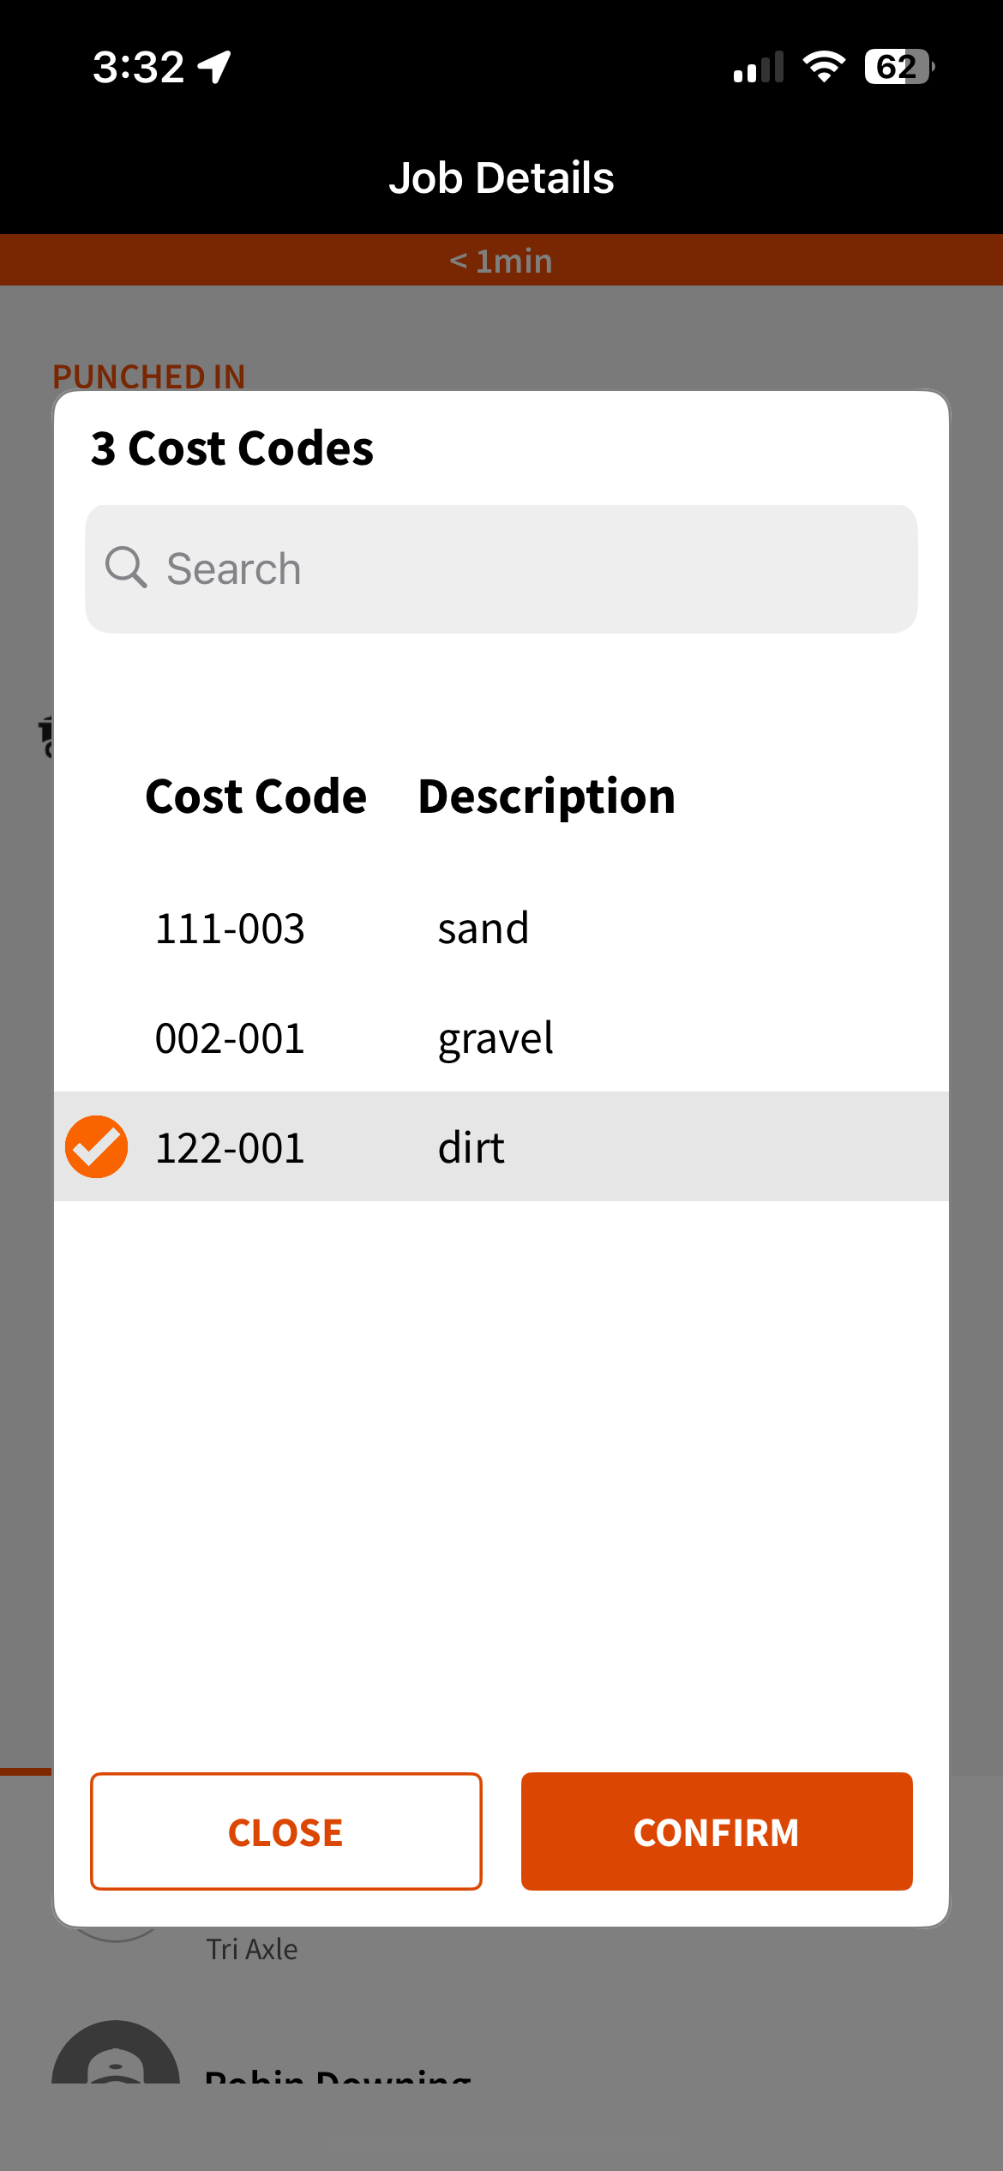Tap the cellular signal bars icon
The image size is (1003, 2171).
[x=759, y=67]
